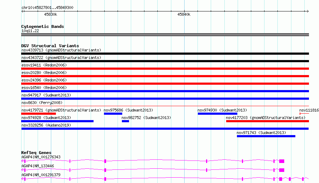Select the blue nsv971743 variant bar

click(x=266, y=136)
